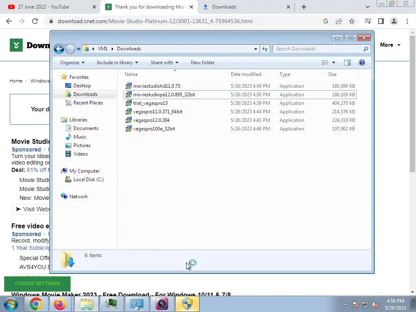Open the Documents library
The height and width of the screenshot is (312, 416).
pos(86,128)
